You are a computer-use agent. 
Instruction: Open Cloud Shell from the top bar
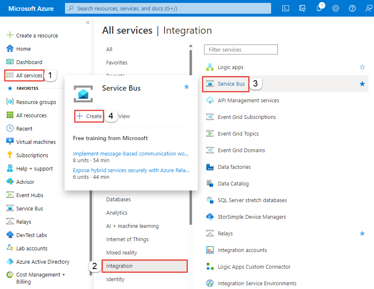tap(286, 8)
